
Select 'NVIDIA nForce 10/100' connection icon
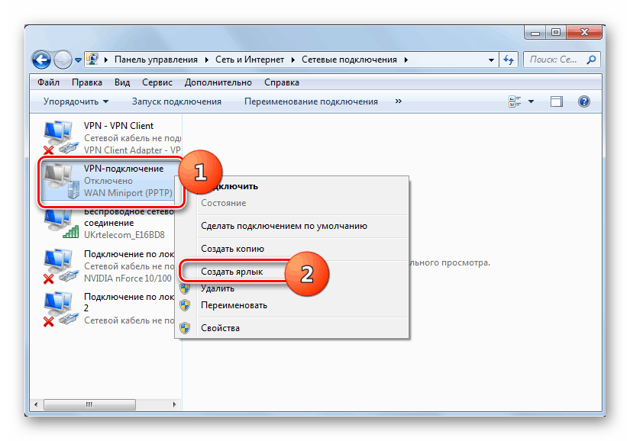60,266
